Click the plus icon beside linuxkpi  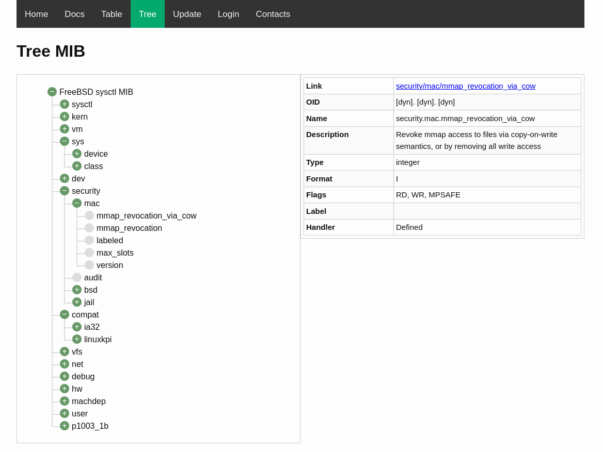click(77, 339)
